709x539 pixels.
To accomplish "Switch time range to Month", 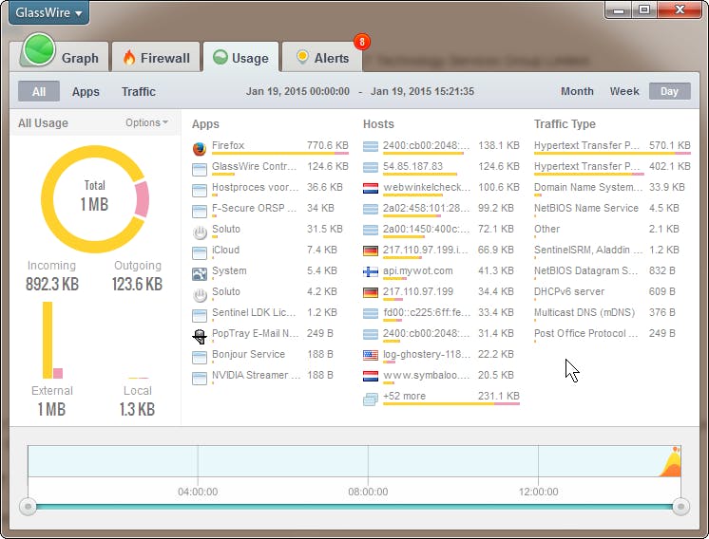I will point(577,91).
